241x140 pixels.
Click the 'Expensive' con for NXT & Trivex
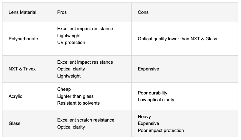(148, 69)
